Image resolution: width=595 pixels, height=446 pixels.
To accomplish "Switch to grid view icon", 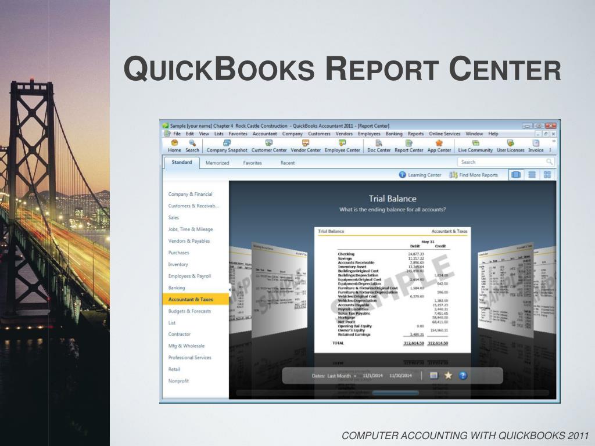I will 547,175.
